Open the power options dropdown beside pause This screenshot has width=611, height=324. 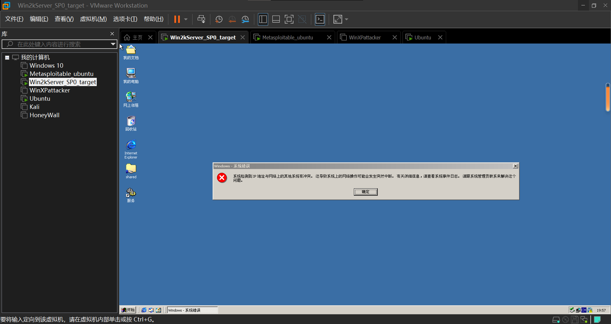186,19
